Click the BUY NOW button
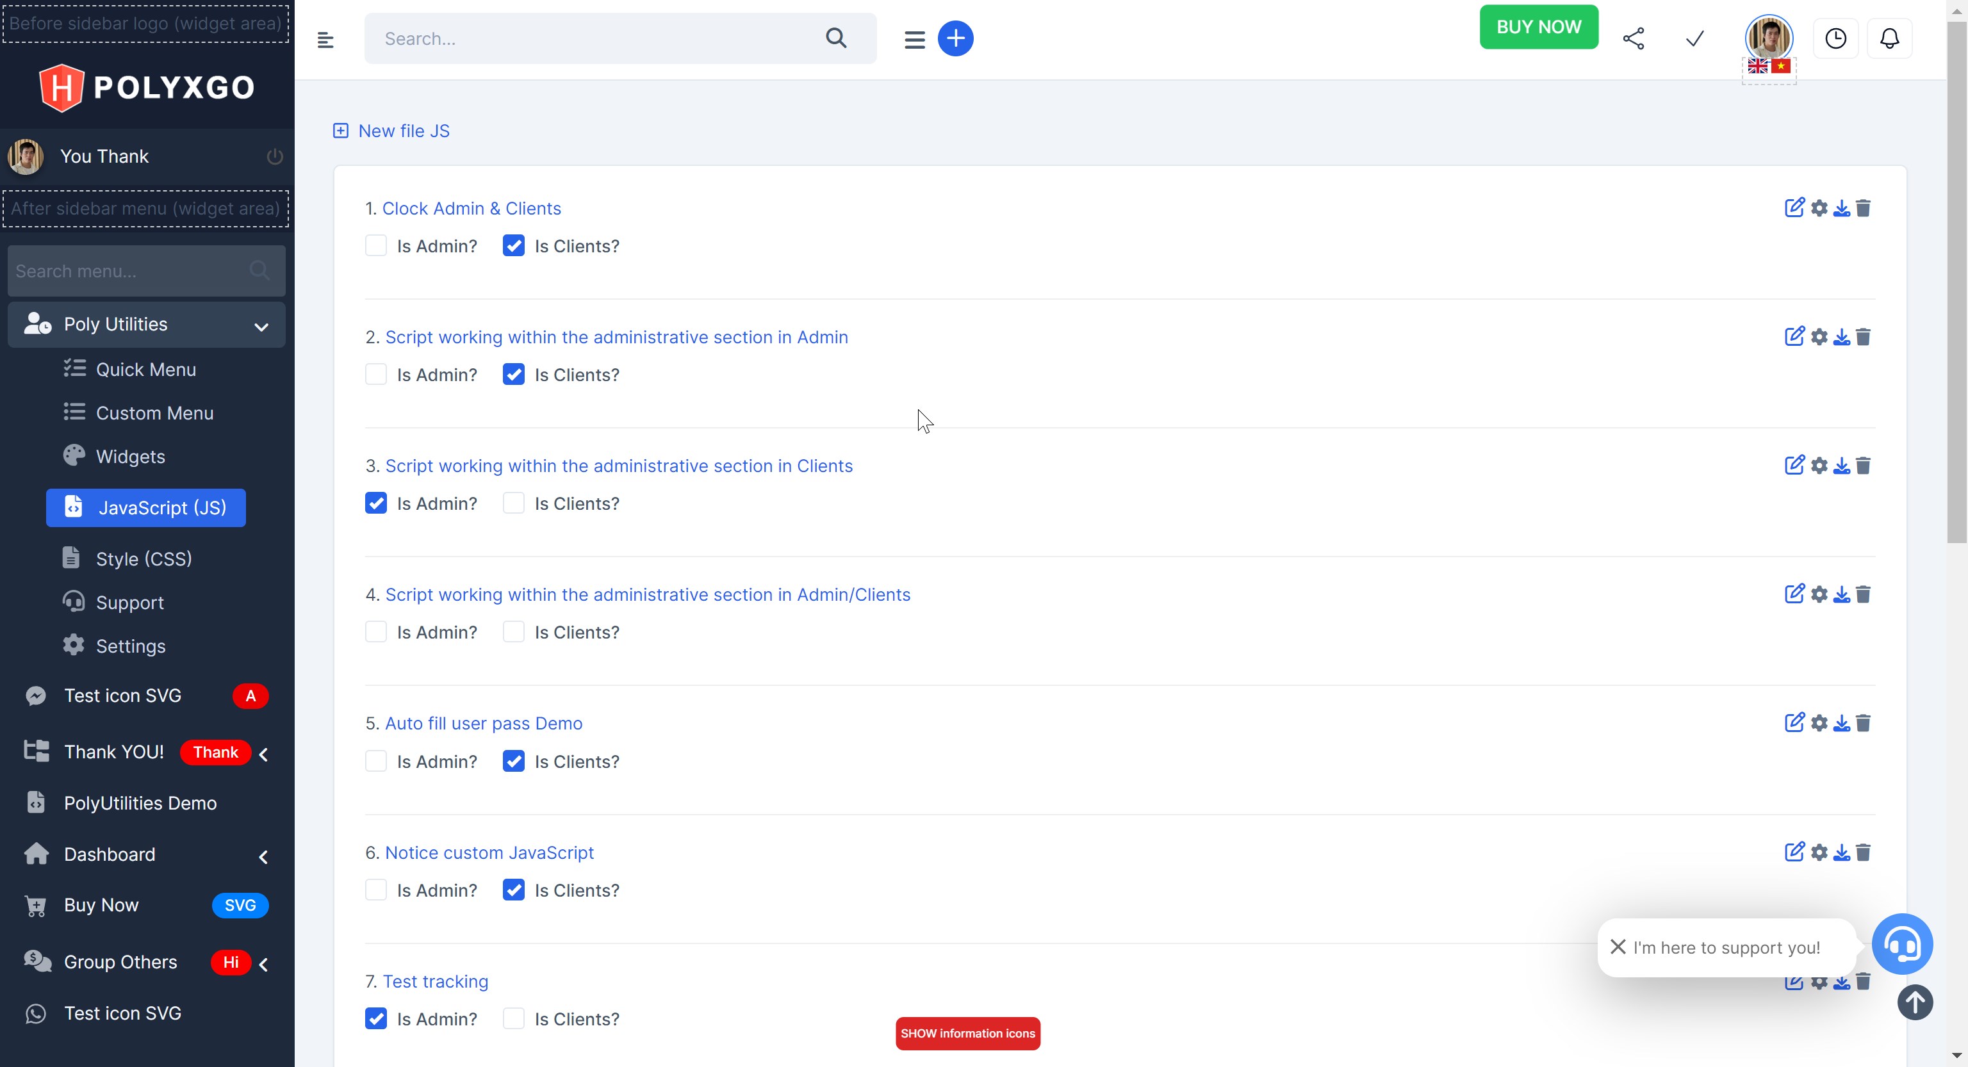The image size is (1968, 1067). [x=1538, y=27]
